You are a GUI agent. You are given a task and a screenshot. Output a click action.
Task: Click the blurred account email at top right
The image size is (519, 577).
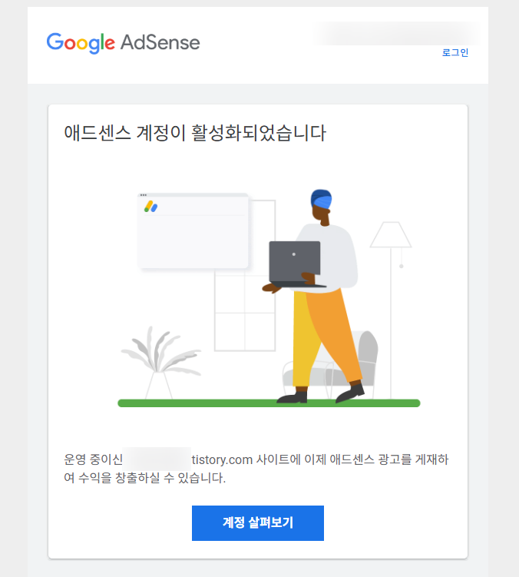click(x=396, y=34)
